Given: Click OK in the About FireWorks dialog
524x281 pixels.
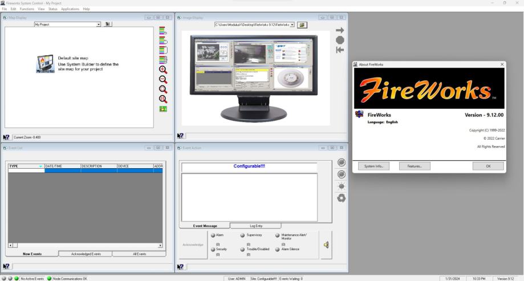Looking at the screenshot, I should (x=488, y=166).
